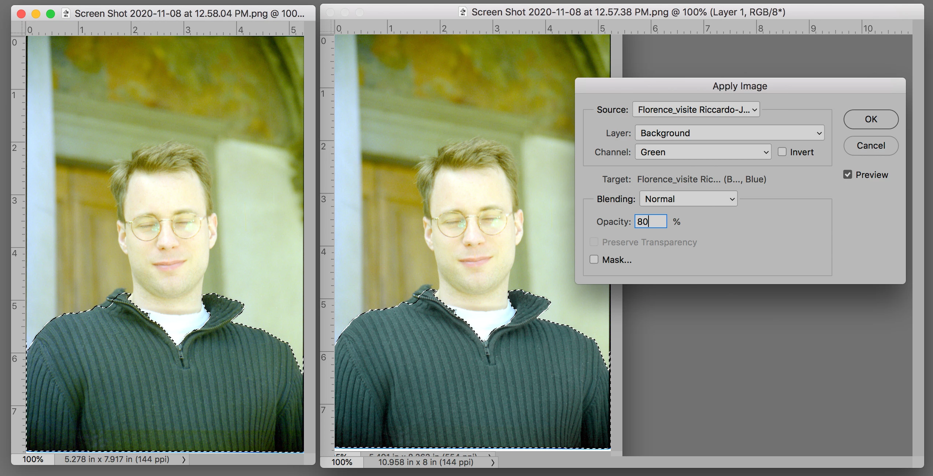Image resolution: width=933 pixels, height=476 pixels.
Task: Click the 100% zoom field in left window
Action: 33,460
